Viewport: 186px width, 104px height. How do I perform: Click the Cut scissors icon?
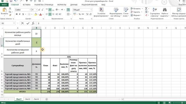pyautogui.click(x=10, y=9)
